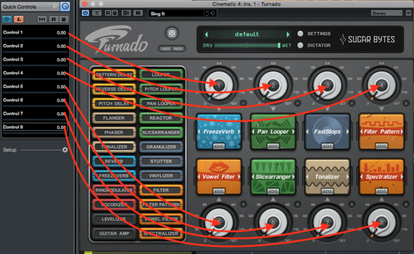
Task: Select GRANULIZER effect
Action: tap(161, 147)
